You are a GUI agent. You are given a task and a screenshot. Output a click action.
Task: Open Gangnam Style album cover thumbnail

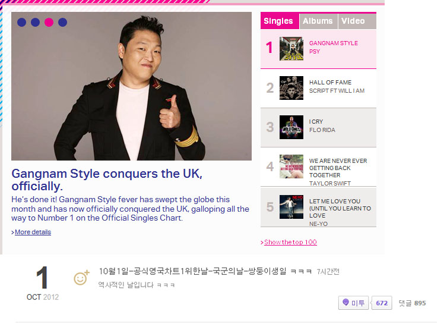tap(291, 49)
